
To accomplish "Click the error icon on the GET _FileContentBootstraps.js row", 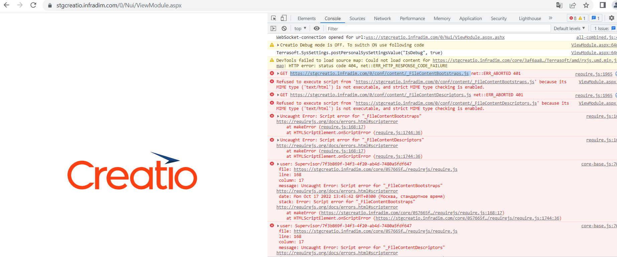I will [x=272, y=73].
